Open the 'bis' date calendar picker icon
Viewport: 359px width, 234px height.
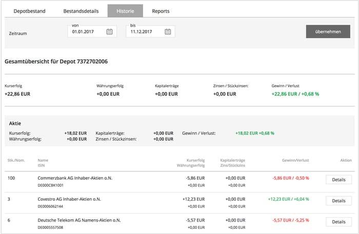coord(168,32)
